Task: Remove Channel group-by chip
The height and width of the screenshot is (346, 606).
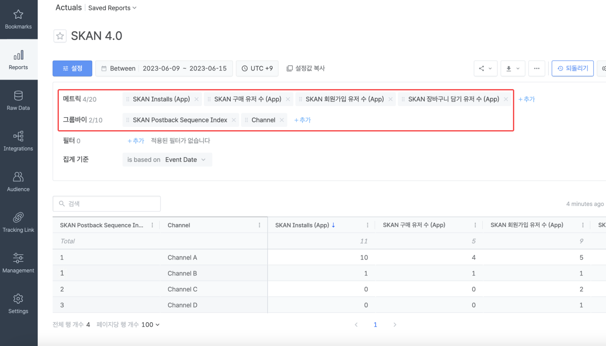Action: [282, 120]
